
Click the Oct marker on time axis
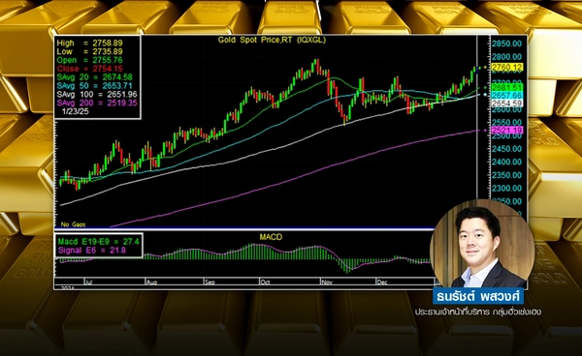(265, 282)
